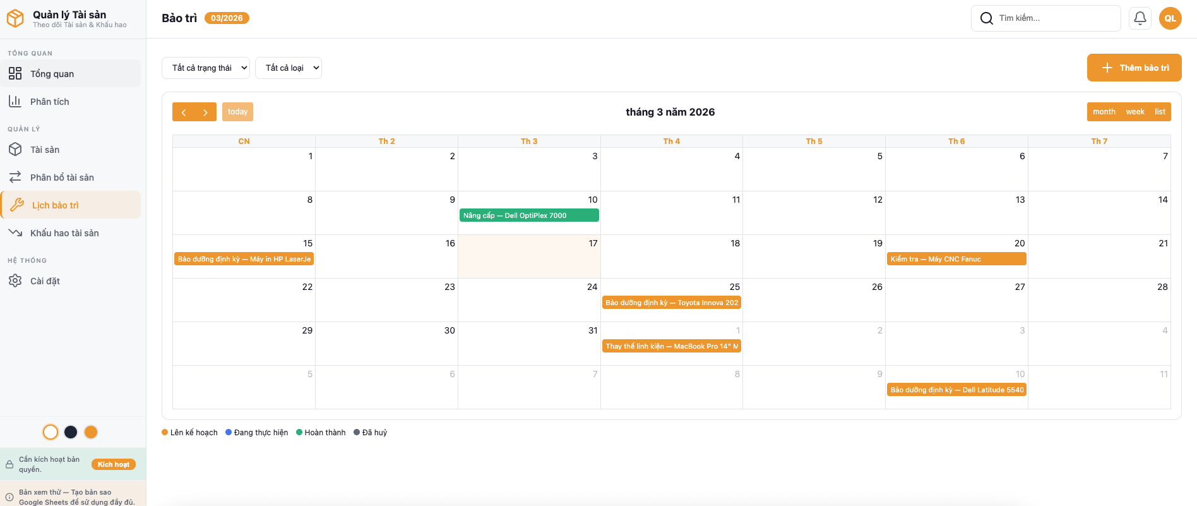Choose the orange theme swatch
1197x506 pixels.
point(91,432)
